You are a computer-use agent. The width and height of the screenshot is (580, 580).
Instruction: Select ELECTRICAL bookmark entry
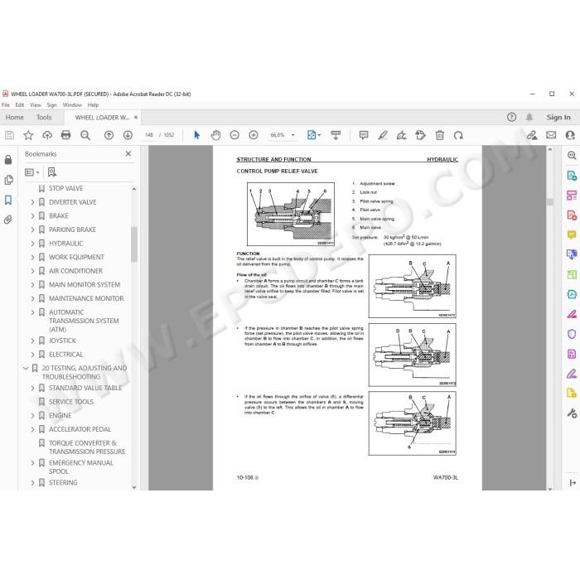point(65,355)
